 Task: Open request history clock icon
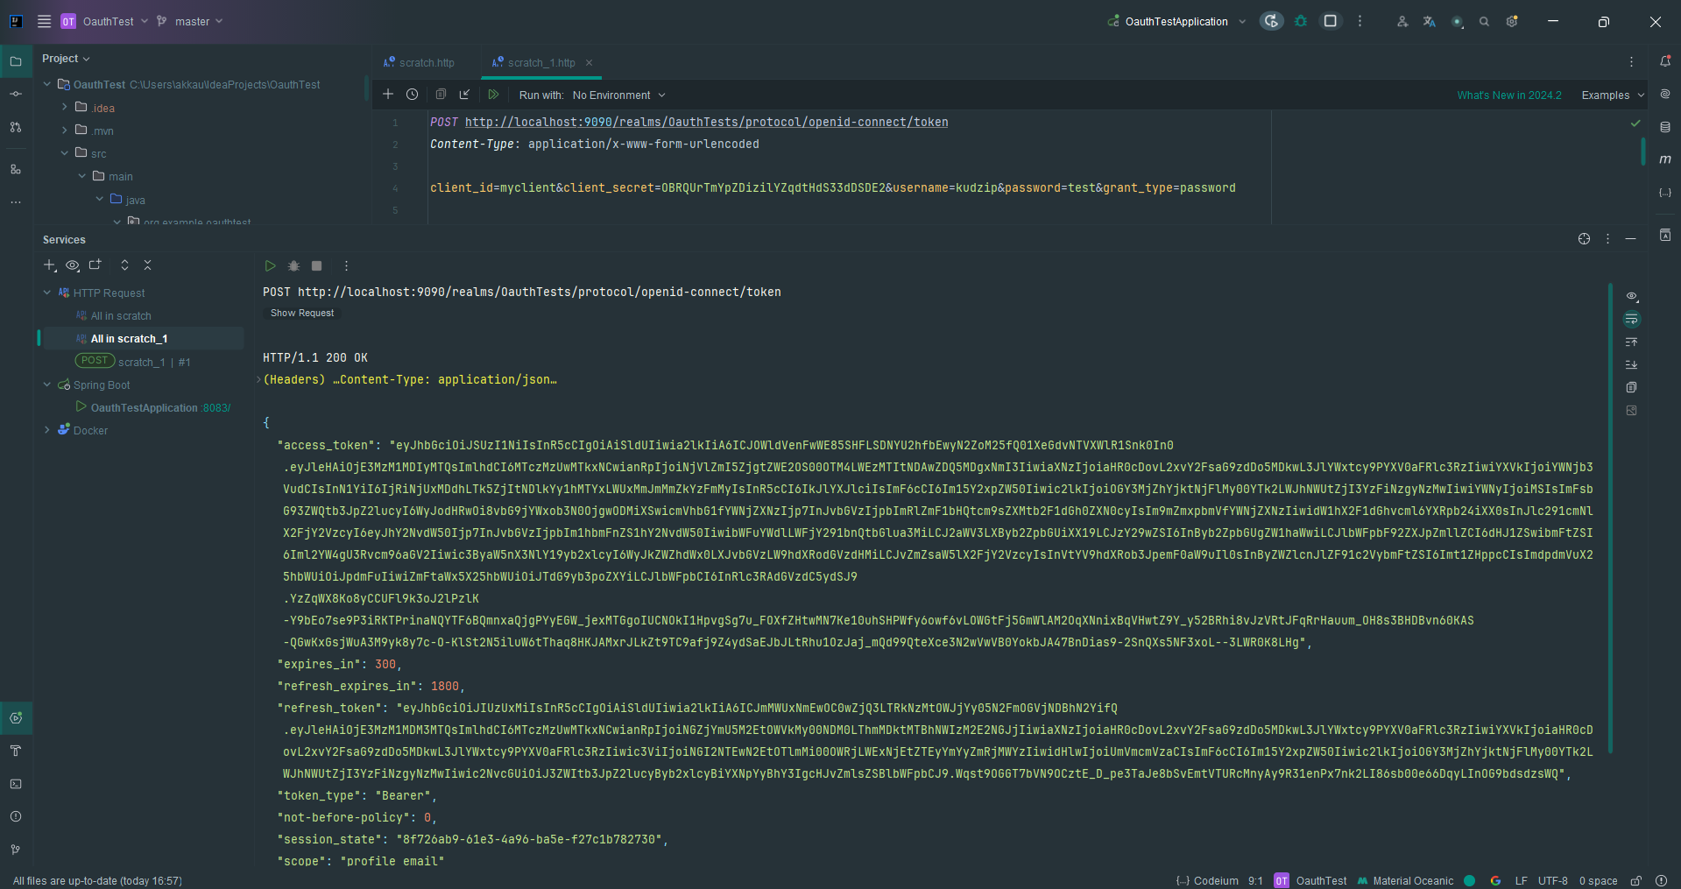click(413, 94)
